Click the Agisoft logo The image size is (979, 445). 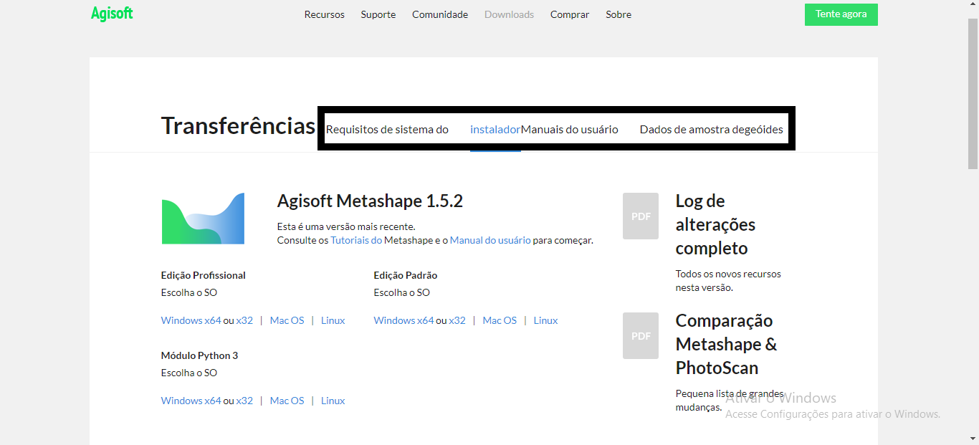tap(112, 14)
